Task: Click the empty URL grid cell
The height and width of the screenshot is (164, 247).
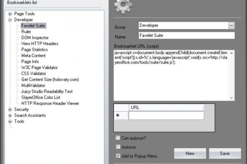Action: pos(166,116)
